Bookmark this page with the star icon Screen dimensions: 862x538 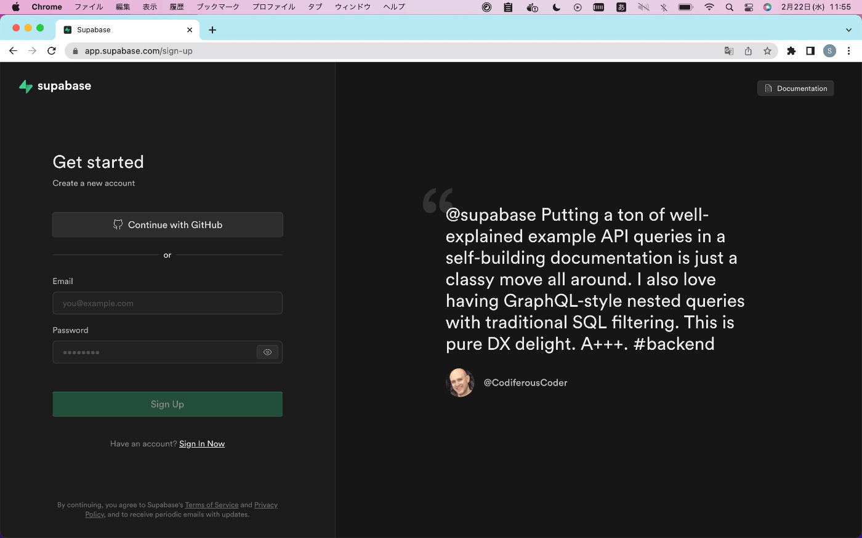pos(768,51)
